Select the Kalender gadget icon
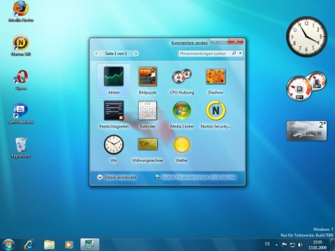This screenshot has width=335, height=251. tap(147, 110)
